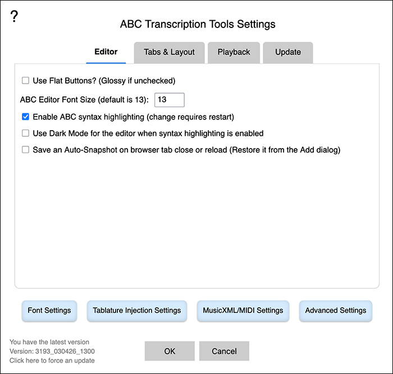Click the 'You have the latest version' text
393x374 pixels.
tap(49, 342)
